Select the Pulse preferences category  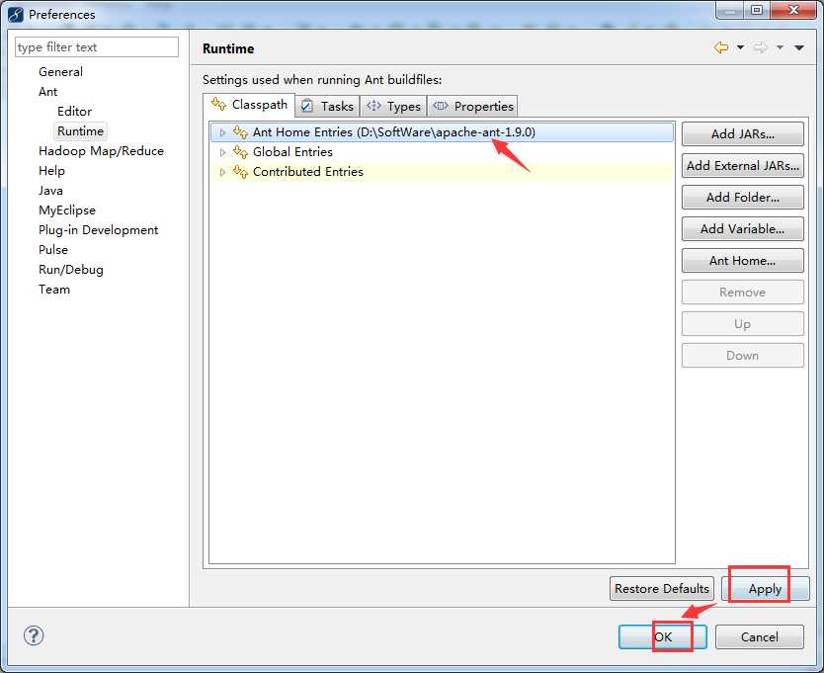(x=53, y=250)
